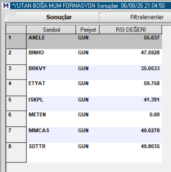Select the blank top-left table corner cell

(17, 30)
